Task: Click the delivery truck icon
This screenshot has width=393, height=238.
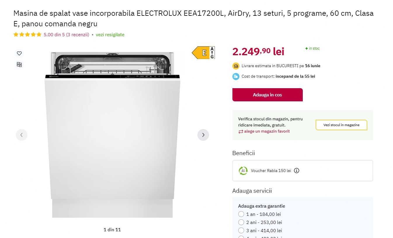Action: [x=236, y=66]
